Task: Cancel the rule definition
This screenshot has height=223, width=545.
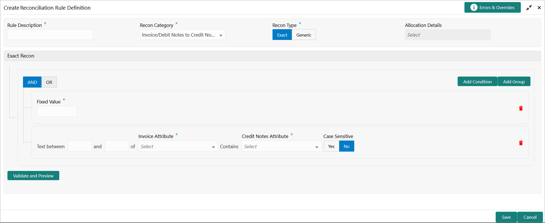Action: 530,217
